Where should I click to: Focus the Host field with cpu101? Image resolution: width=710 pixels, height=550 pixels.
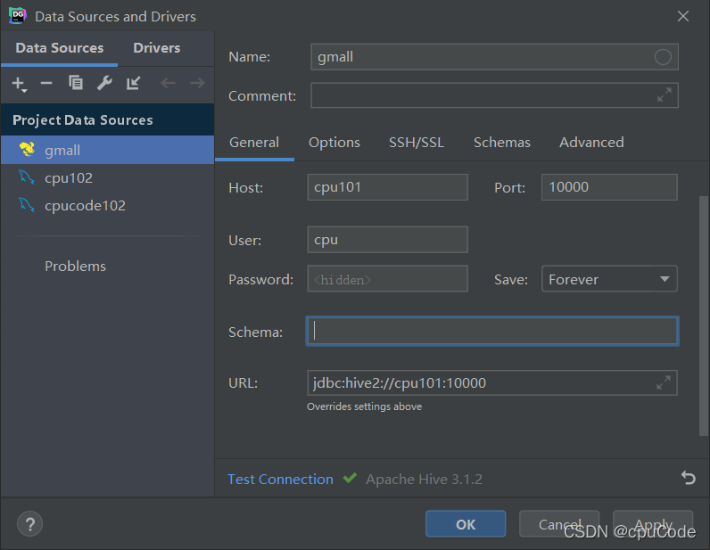point(388,187)
